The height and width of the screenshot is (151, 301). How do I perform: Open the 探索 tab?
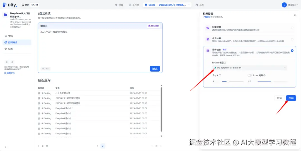pyautogui.click(x=119, y=5)
